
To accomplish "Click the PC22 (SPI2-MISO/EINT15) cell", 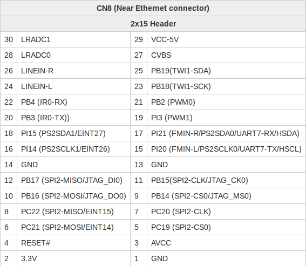I will coord(73,212).
